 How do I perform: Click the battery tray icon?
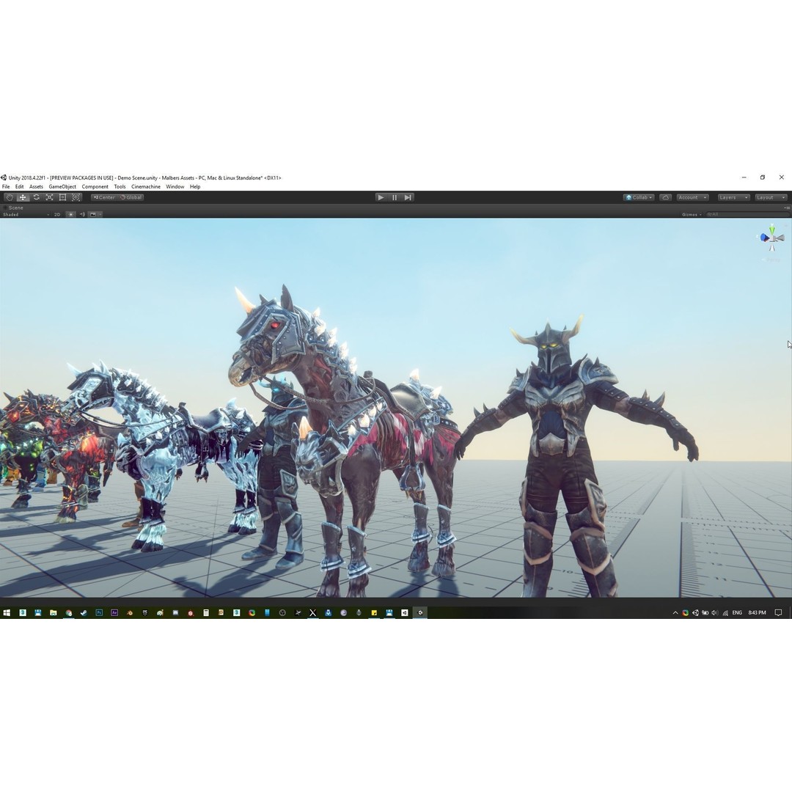pos(705,612)
